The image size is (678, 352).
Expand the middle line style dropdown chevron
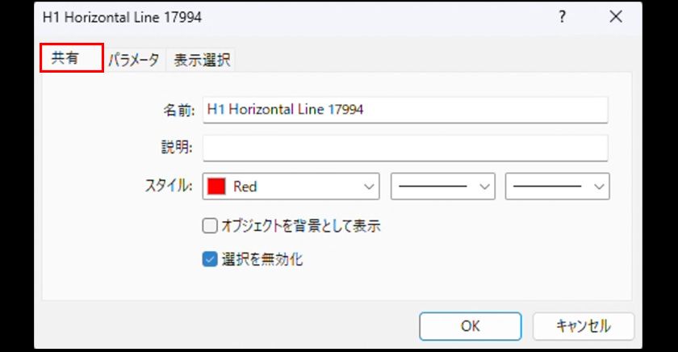(x=485, y=186)
